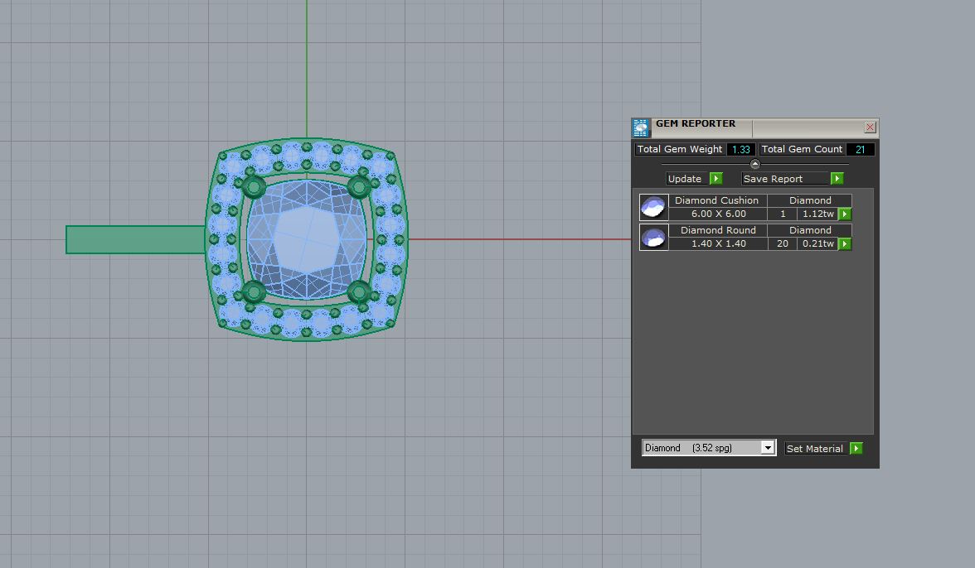Image resolution: width=975 pixels, height=568 pixels.
Task: Select the Diamond Cushion gem thumbnail
Action: click(x=653, y=207)
